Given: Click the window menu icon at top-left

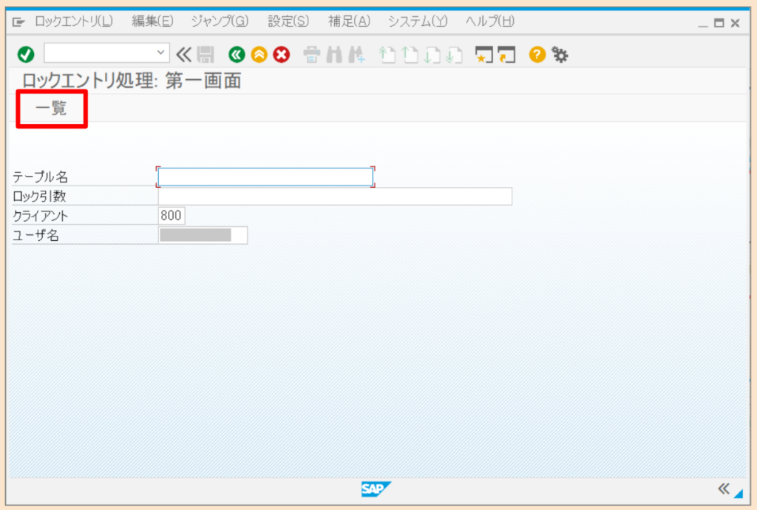Looking at the screenshot, I should point(18,21).
